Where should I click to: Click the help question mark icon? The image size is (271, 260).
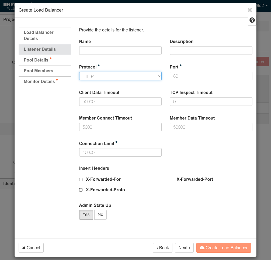(x=252, y=20)
